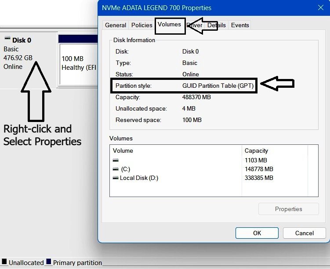This screenshot has height=269, width=330.
Task: Click the volume Properties button
Action: (x=289, y=209)
